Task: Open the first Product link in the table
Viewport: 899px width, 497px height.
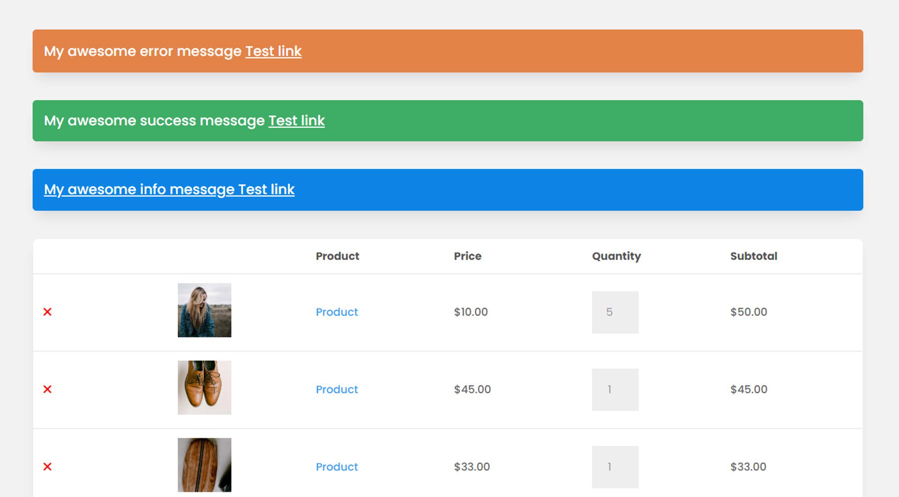Action: 337,312
